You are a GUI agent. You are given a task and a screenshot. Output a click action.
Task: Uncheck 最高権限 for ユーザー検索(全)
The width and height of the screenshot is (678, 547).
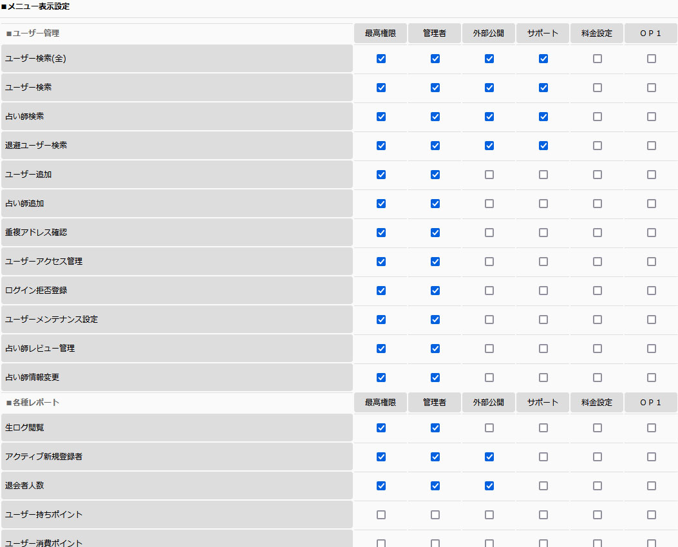(381, 59)
